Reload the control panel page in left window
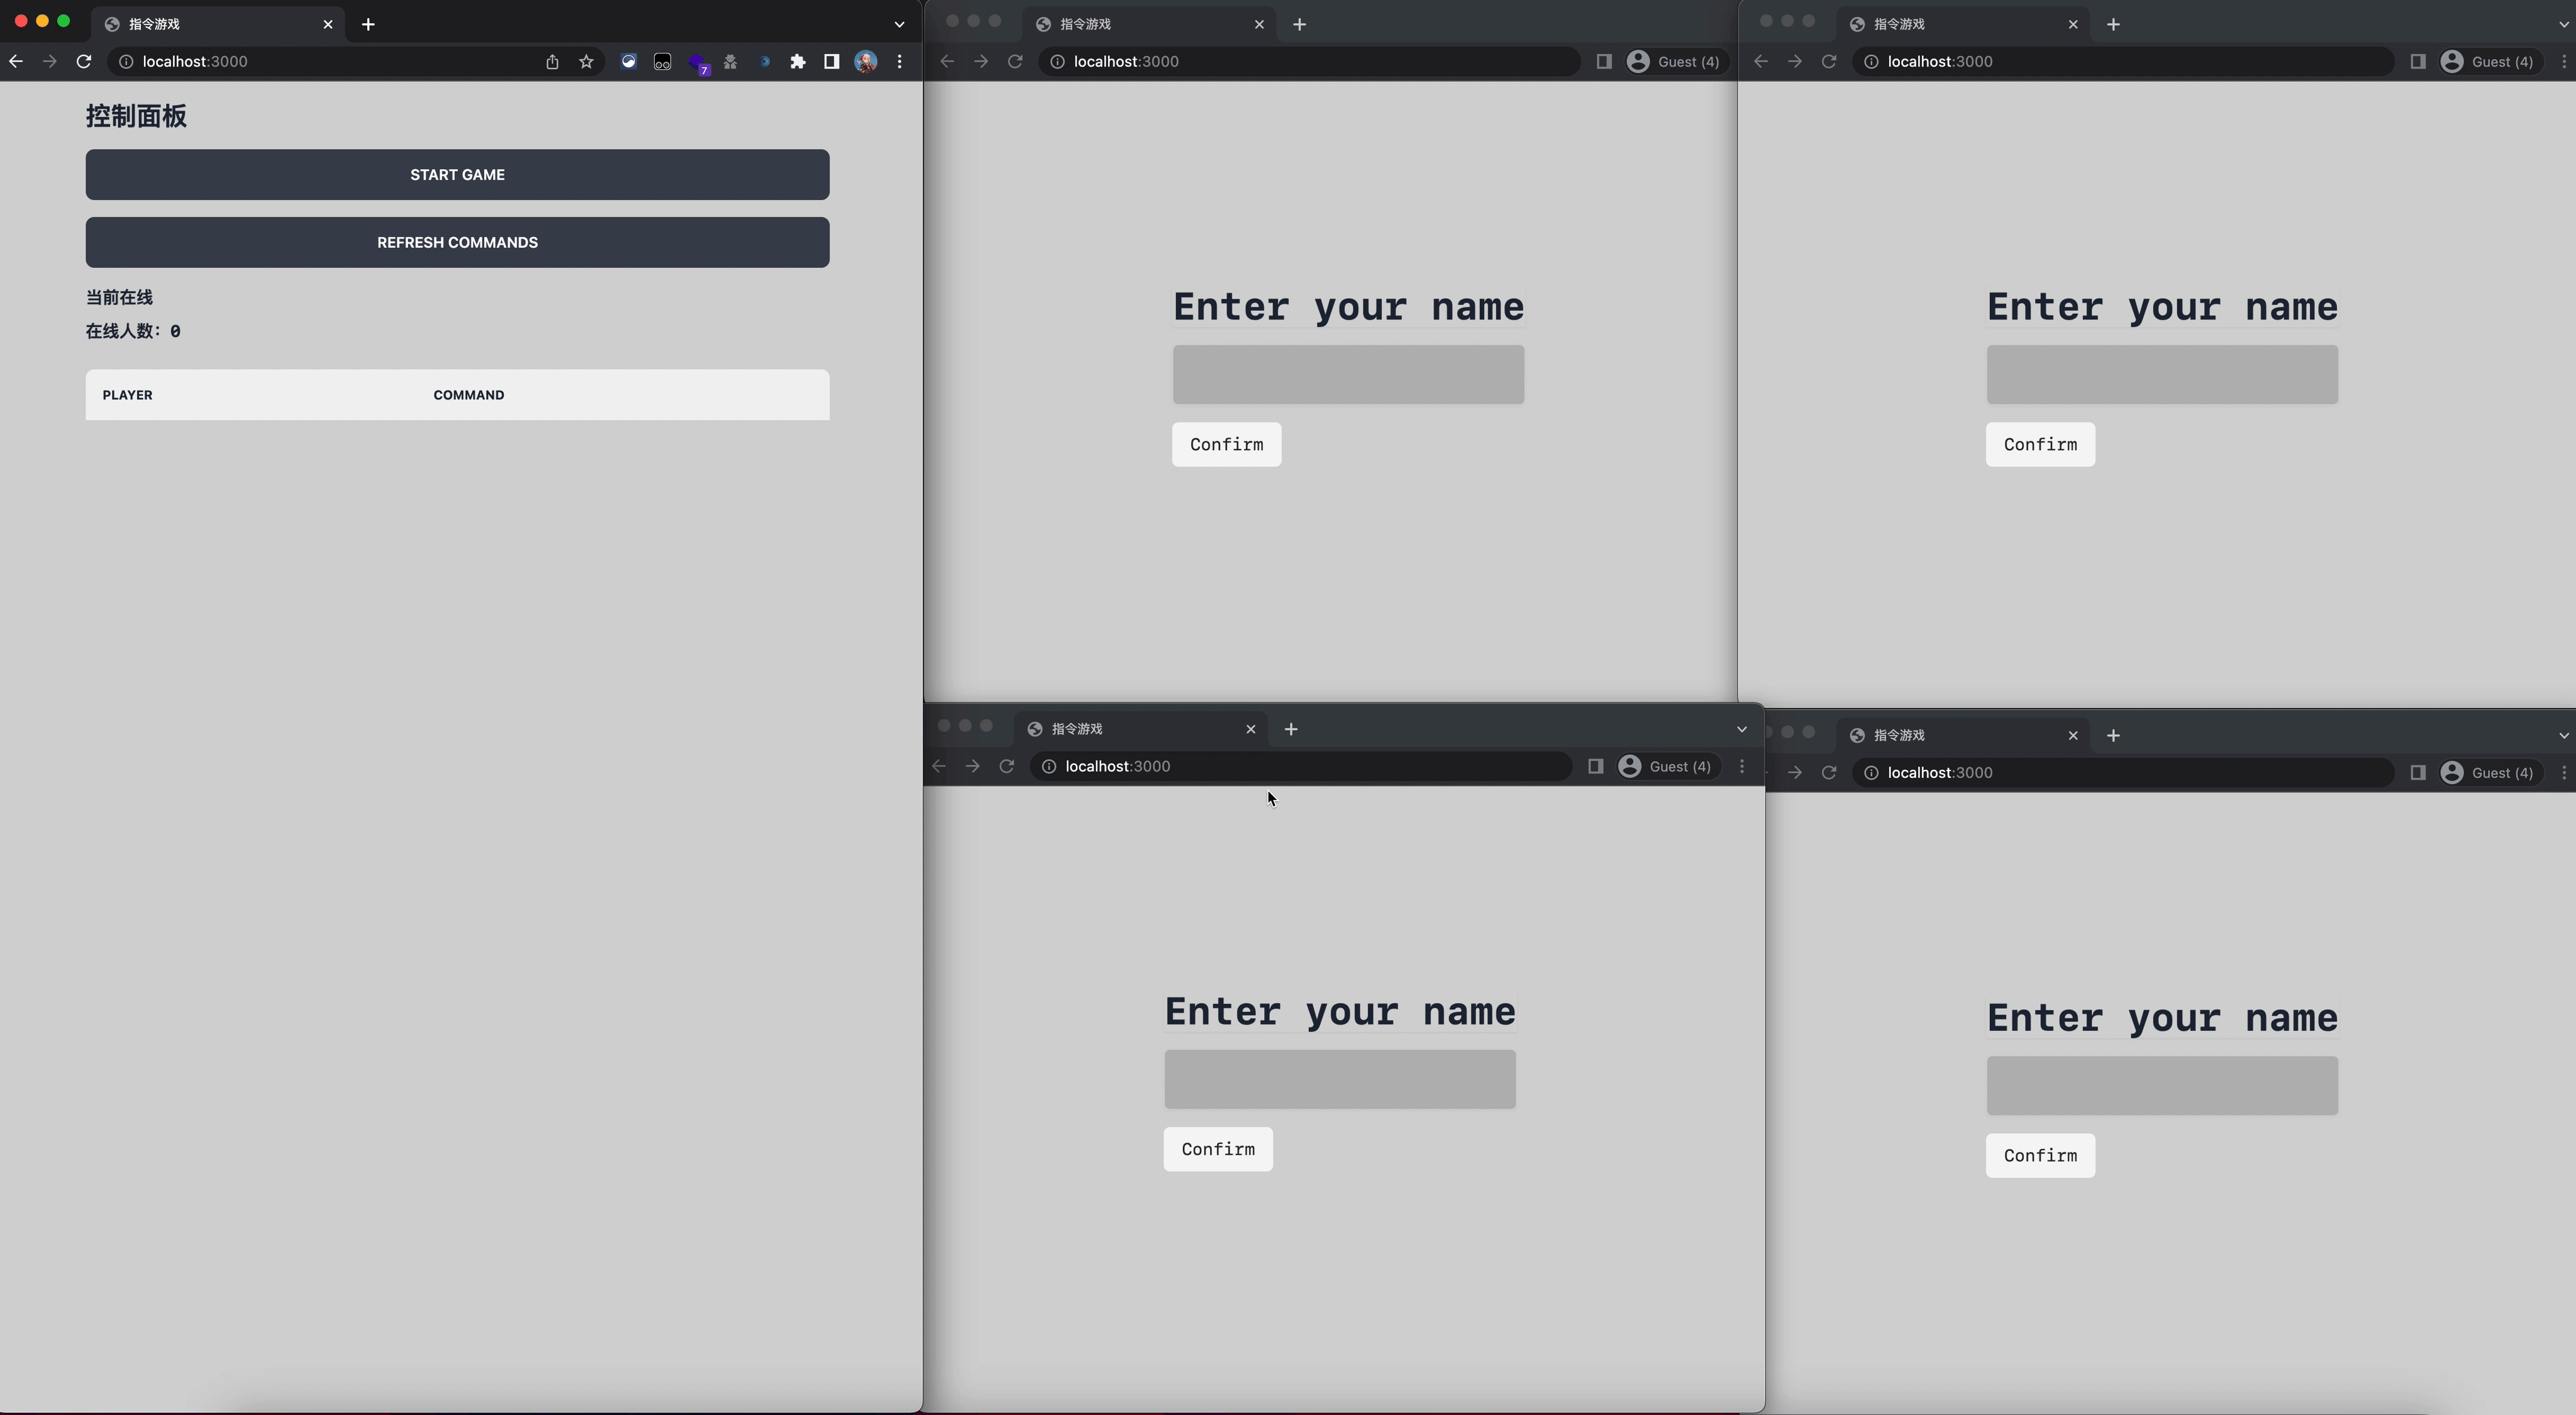 click(x=84, y=62)
